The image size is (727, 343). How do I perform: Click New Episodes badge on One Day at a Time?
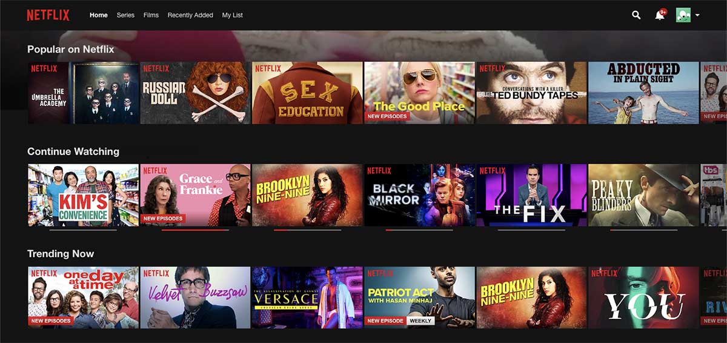51,321
